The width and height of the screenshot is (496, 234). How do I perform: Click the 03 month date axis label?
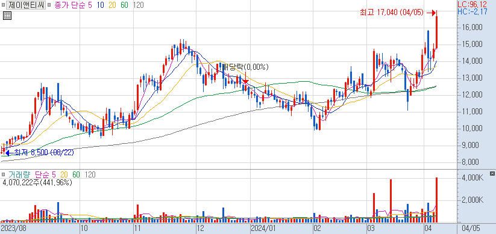371,229
